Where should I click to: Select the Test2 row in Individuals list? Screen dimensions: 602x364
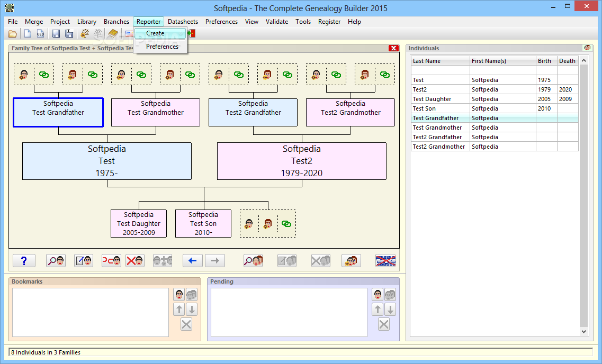tap(495, 89)
